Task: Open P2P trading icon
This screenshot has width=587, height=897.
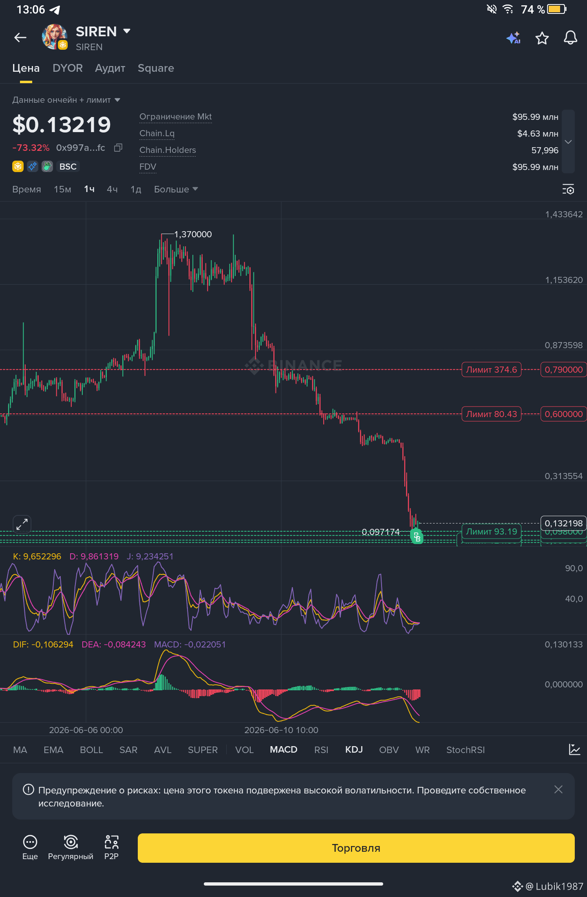Action: [111, 847]
